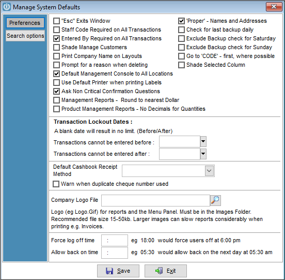This screenshot has height=280, width=285.
Task: Click the Save button
Action: click(x=118, y=271)
